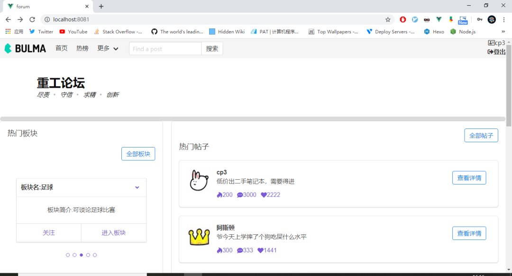Image resolution: width=512 pixels, height=276 pixels.
Task: Open the Vue.js devtools extension icon
Action: click(x=438, y=19)
